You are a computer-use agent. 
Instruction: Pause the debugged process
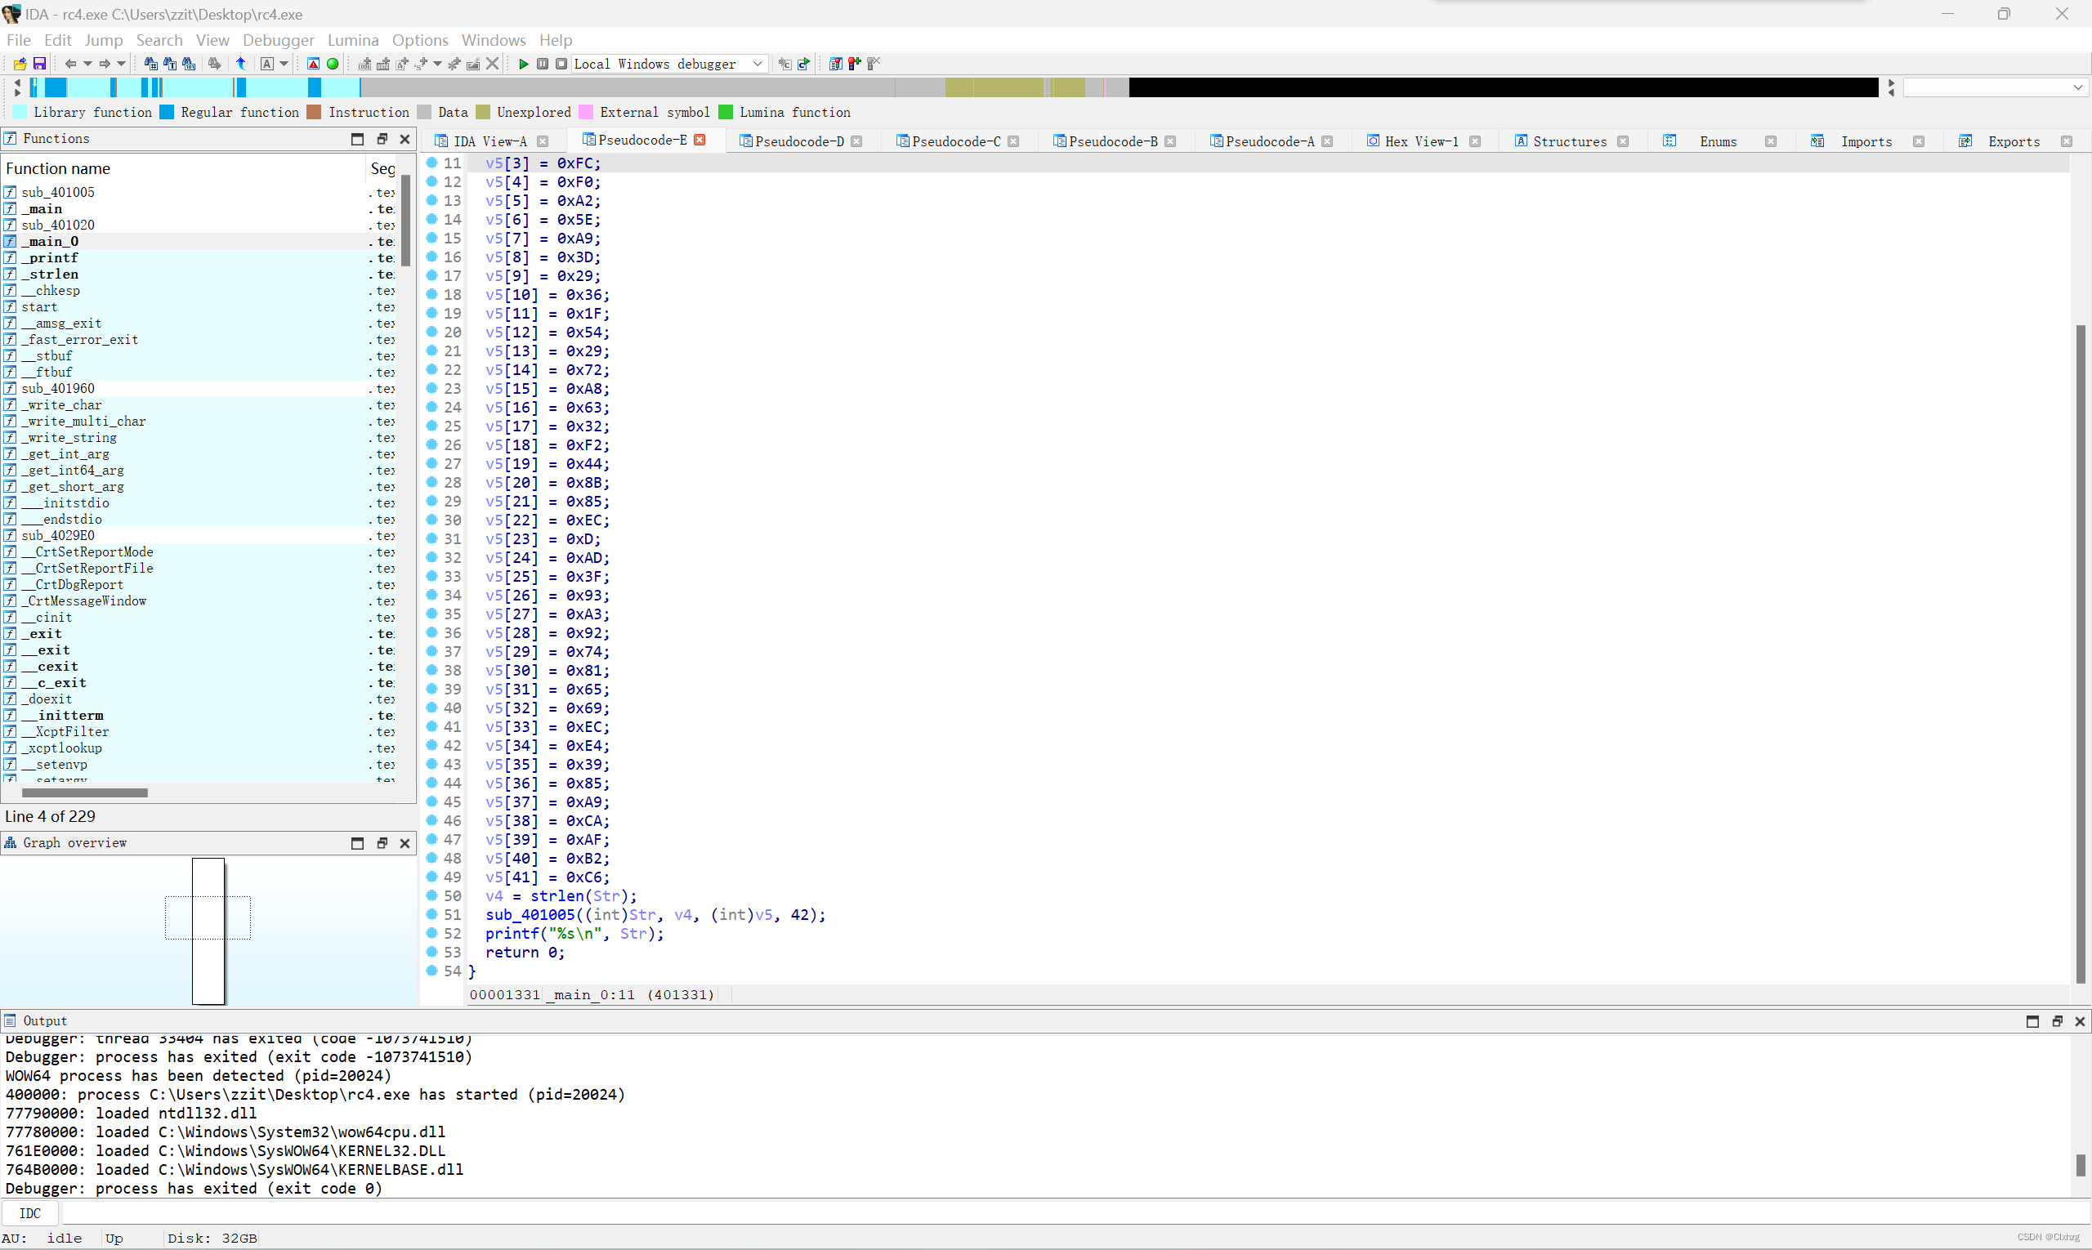(543, 63)
